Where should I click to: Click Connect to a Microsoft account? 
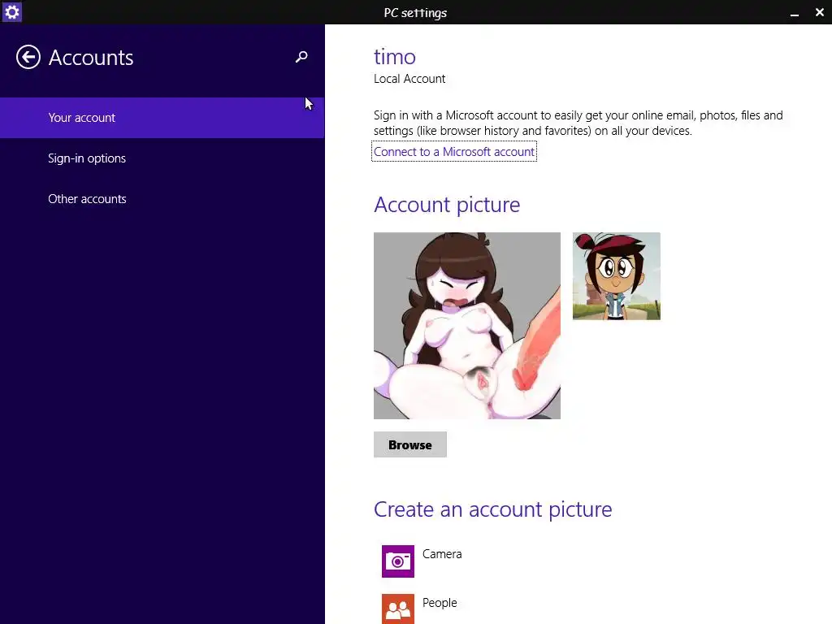[x=453, y=152]
